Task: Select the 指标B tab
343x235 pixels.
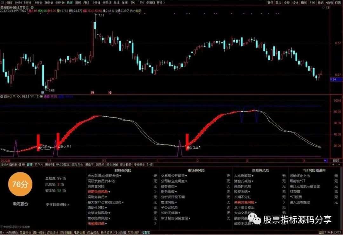Action: 13,164
